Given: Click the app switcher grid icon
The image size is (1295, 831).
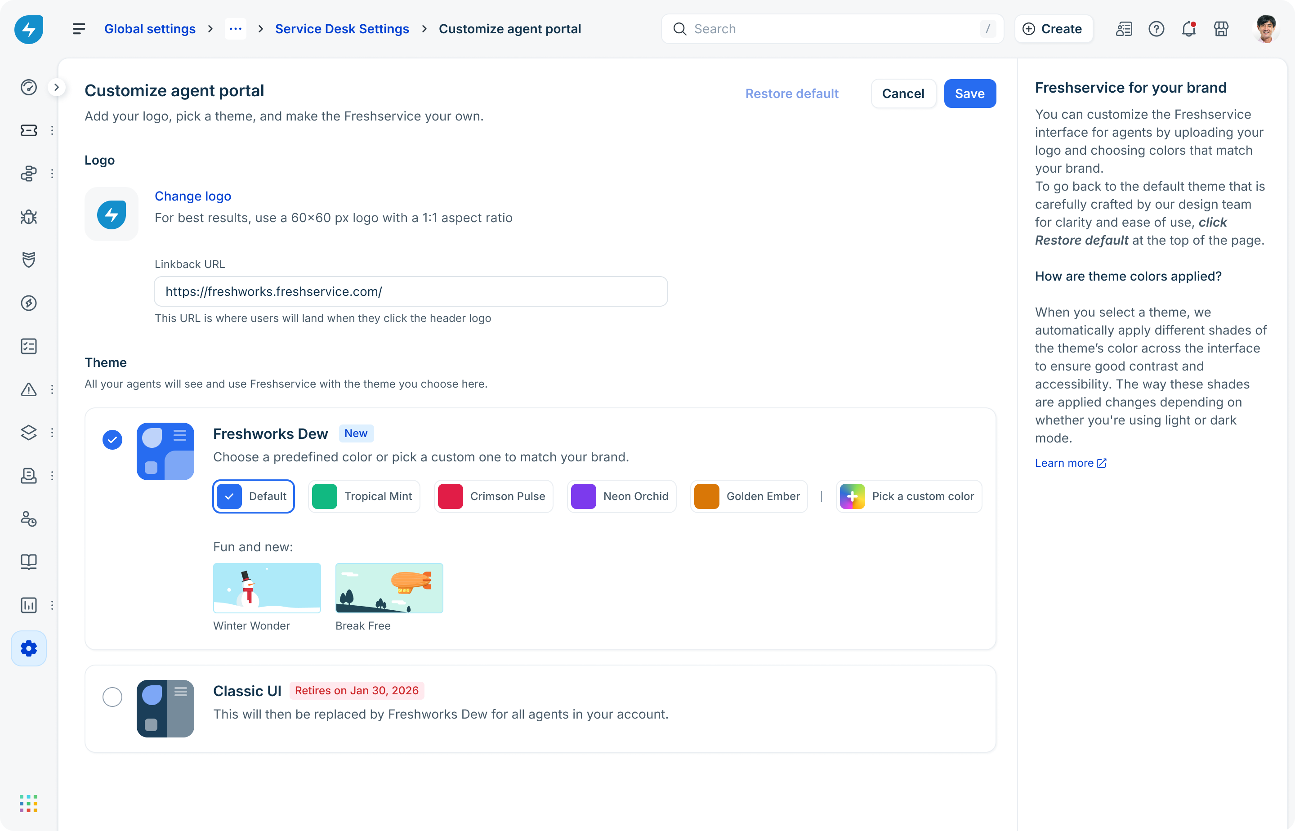Looking at the screenshot, I should pyautogui.click(x=29, y=804).
